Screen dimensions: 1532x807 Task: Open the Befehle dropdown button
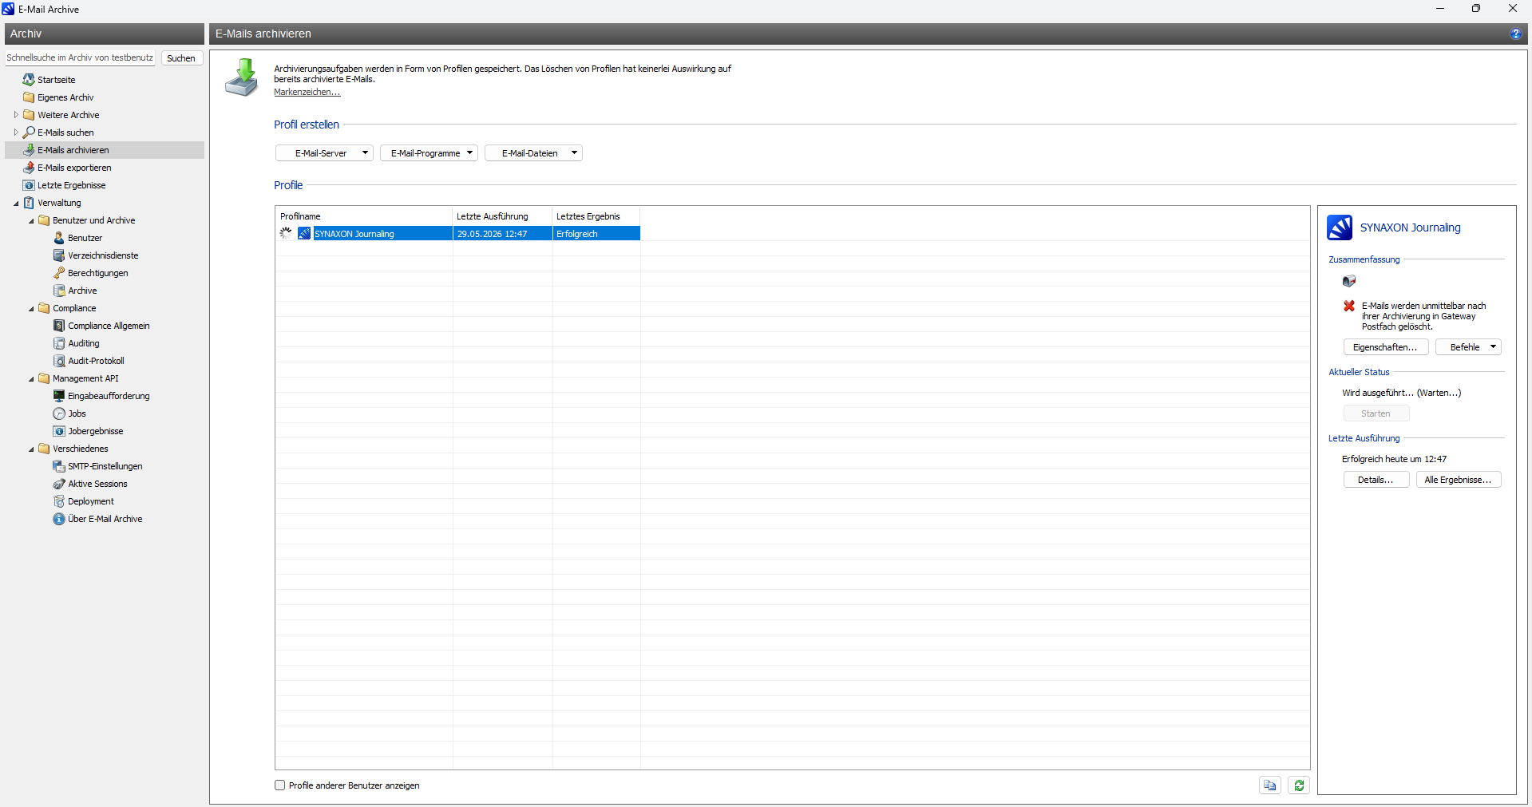[1468, 347]
